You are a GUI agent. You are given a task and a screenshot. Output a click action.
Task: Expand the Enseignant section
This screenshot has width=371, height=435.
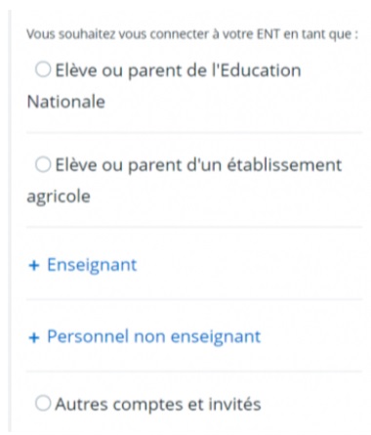coord(83,265)
